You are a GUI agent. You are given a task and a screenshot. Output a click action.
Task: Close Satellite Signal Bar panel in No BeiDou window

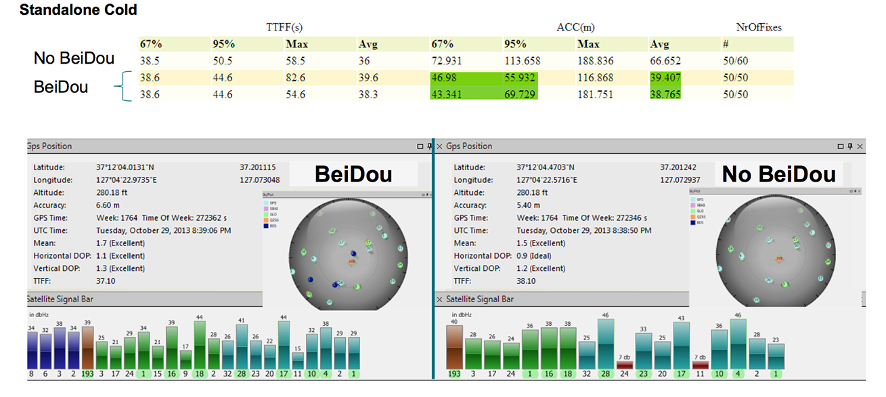coord(439,299)
